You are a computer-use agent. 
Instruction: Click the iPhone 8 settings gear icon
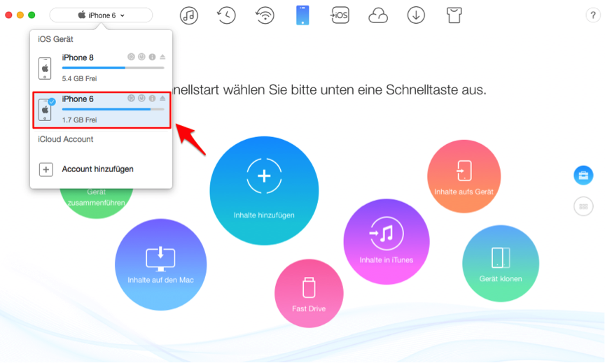(x=131, y=57)
